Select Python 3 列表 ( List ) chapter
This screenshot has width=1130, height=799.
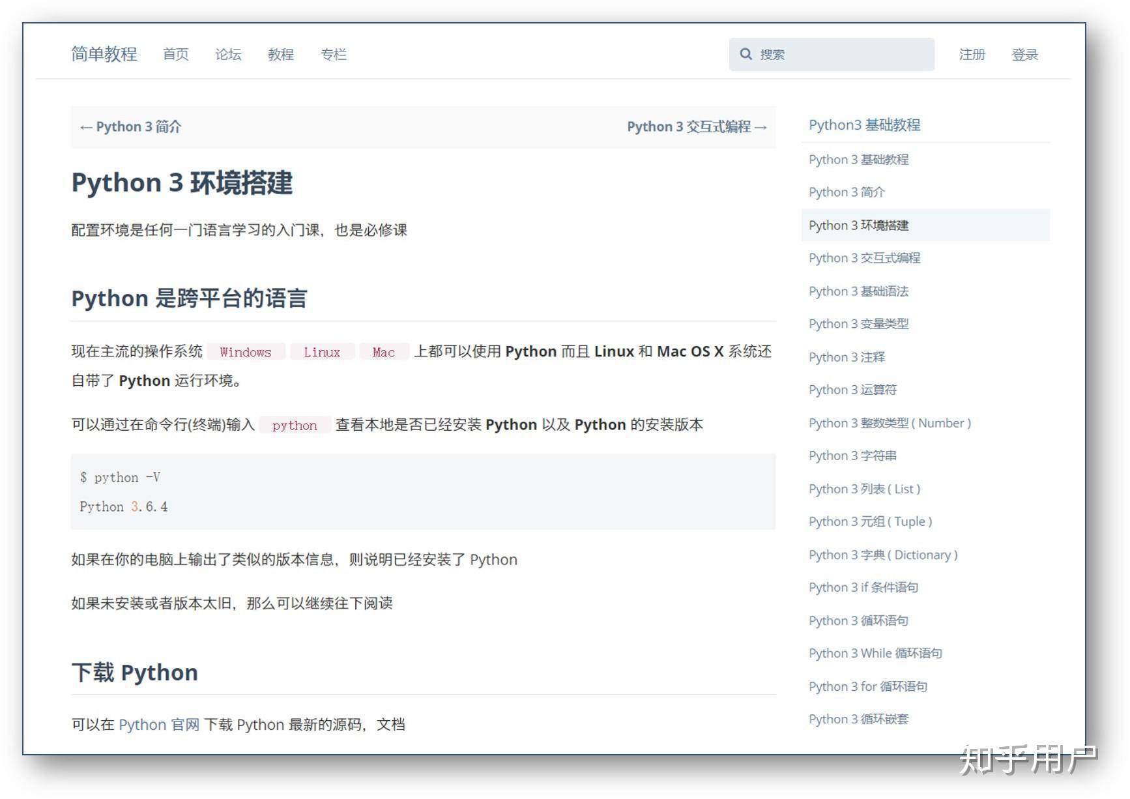pyautogui.click(x=864, y=489)
